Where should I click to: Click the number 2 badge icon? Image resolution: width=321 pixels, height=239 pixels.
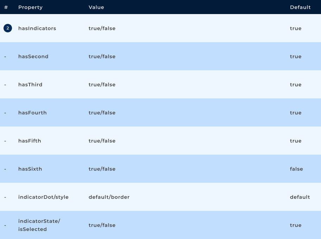pyautogui.click(x=8, y=28)
